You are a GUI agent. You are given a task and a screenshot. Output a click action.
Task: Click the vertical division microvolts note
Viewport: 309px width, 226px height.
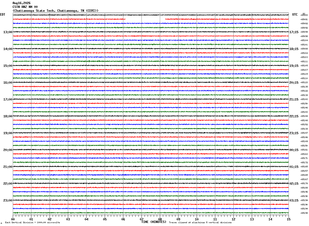[32, 222]
